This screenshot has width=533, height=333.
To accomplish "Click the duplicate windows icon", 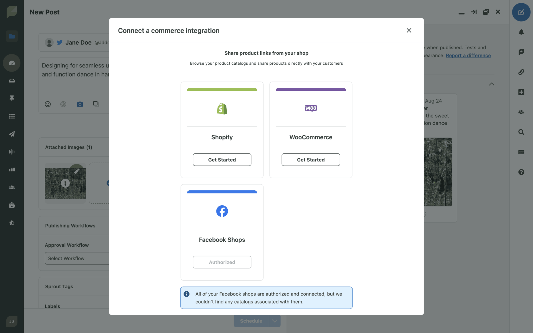I will 486,12.
